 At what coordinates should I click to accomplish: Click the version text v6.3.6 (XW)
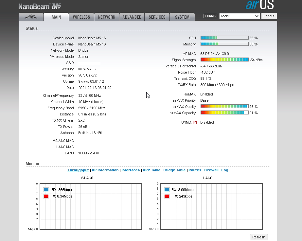pos(88,75)
